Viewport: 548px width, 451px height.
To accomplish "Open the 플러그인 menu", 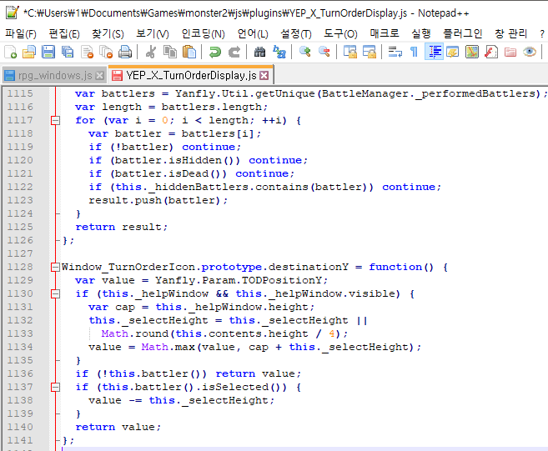I will 462,34.
